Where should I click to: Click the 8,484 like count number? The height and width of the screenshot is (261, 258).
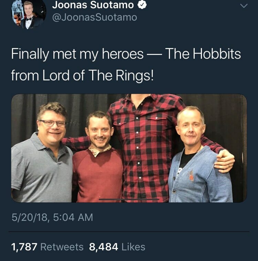coord(104,247)
